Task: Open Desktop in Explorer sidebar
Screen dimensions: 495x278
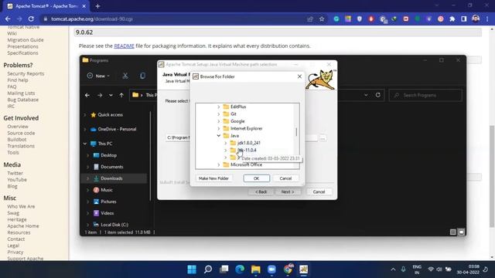Action: click(108, 155)
